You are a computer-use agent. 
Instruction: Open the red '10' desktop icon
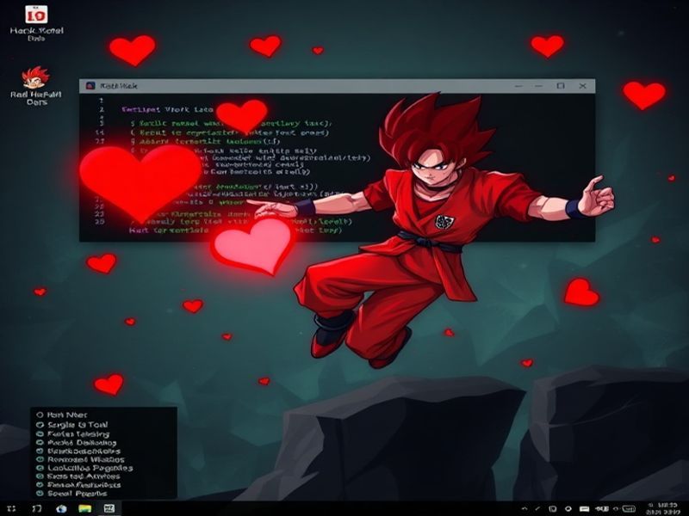point(36,15)
